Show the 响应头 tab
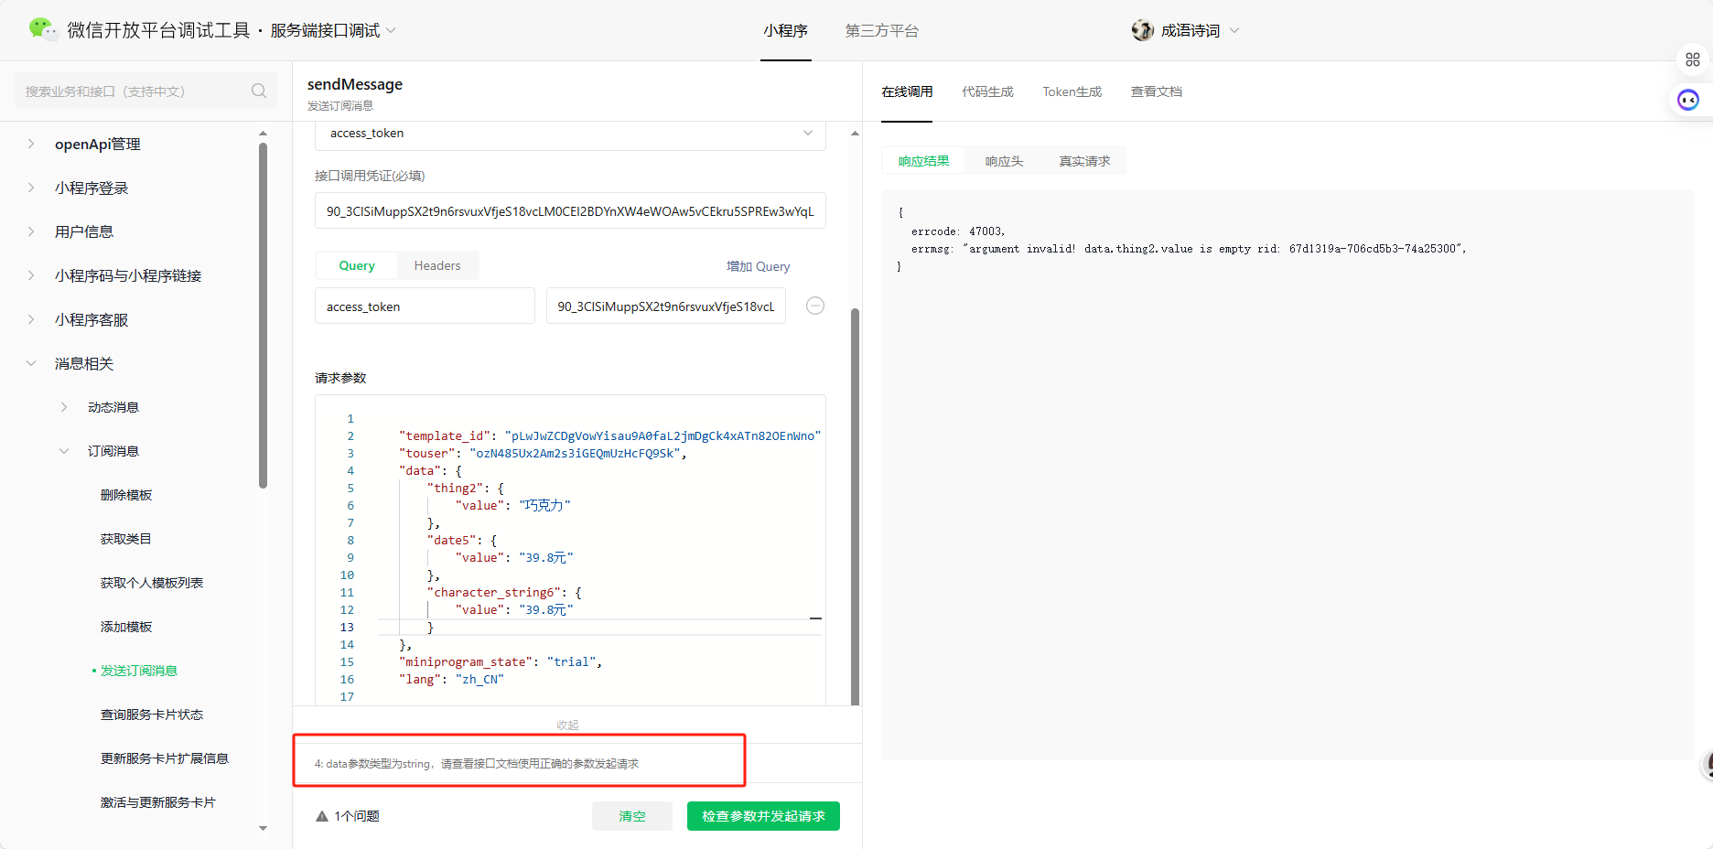Viewport: 1713px width, 849px height. point(1004,161)
